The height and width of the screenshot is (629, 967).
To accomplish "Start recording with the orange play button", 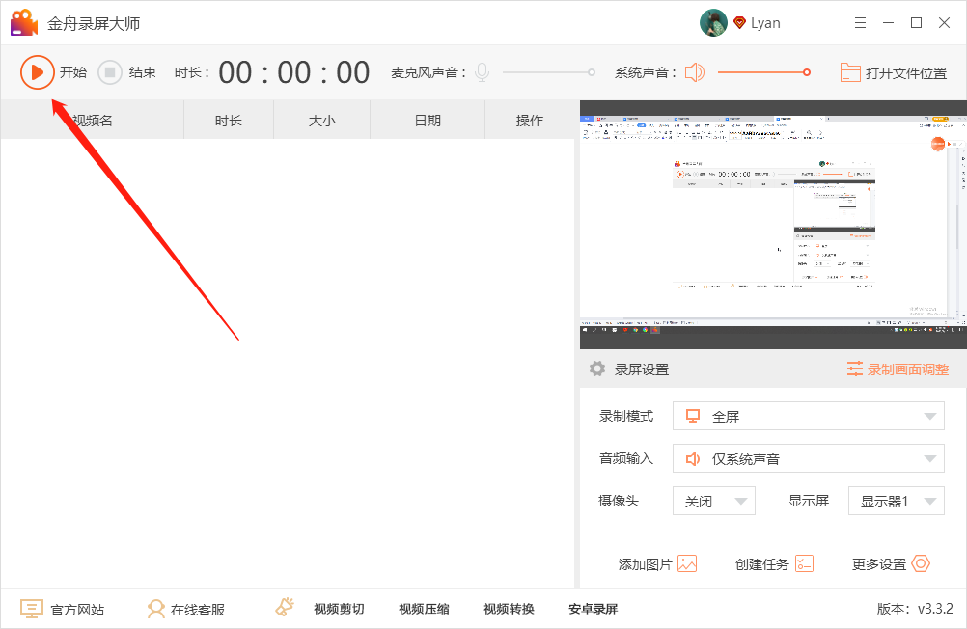I will click(37, 72).
